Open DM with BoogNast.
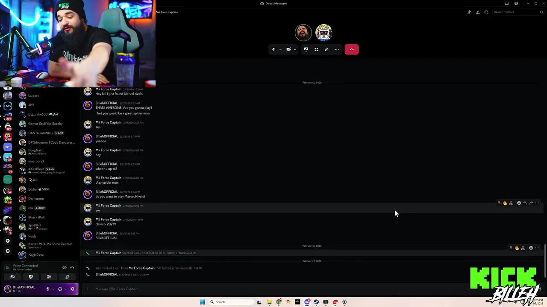Image resolution: width=547 pixels, height=307 pixels. coord(47,152)
